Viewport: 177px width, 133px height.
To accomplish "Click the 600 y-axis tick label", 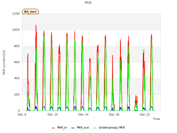I will [17, 62].
